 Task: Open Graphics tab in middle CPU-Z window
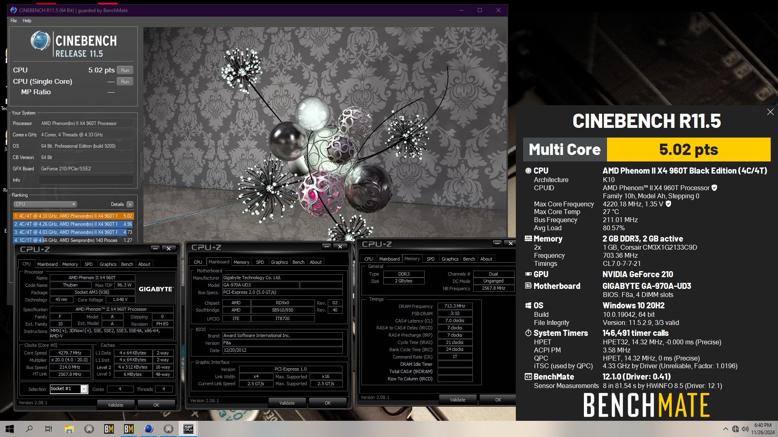click(x=280, y=262)
